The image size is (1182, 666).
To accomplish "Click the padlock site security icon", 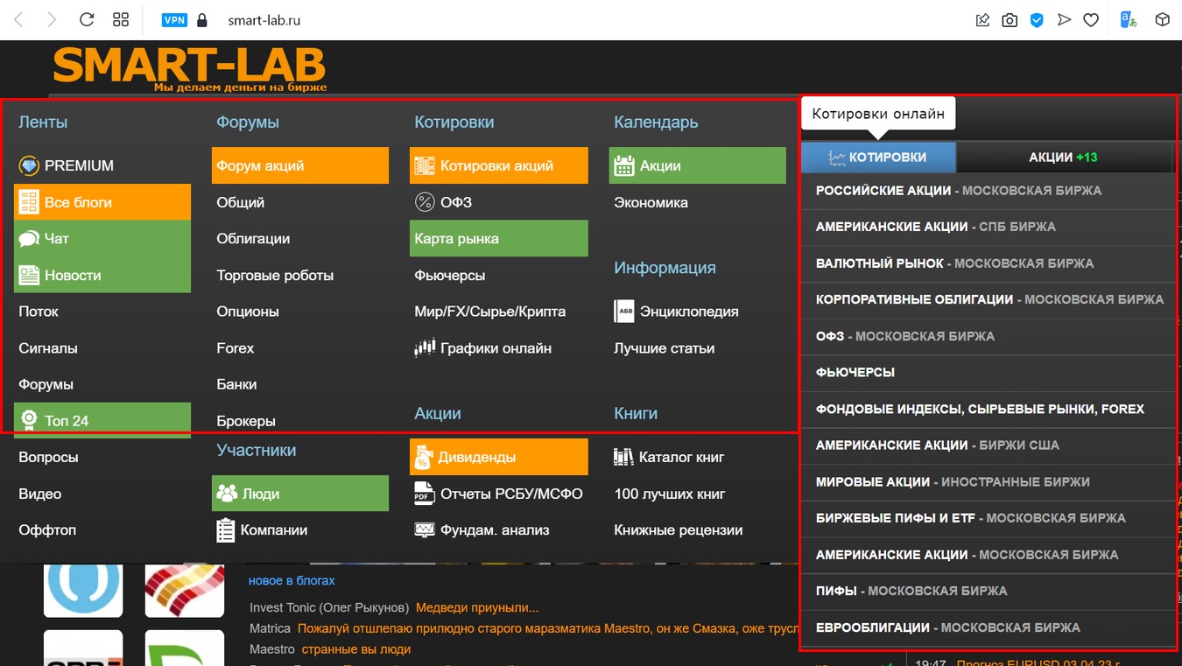I will click(202, 19).
